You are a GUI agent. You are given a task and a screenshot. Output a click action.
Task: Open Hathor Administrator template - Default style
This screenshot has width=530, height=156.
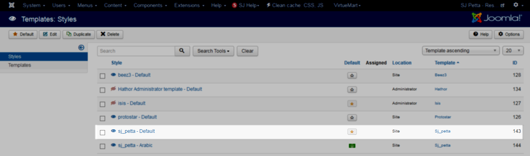coord(160,89)
